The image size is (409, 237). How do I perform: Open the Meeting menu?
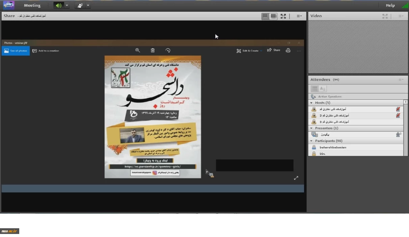tap(32, 5)
